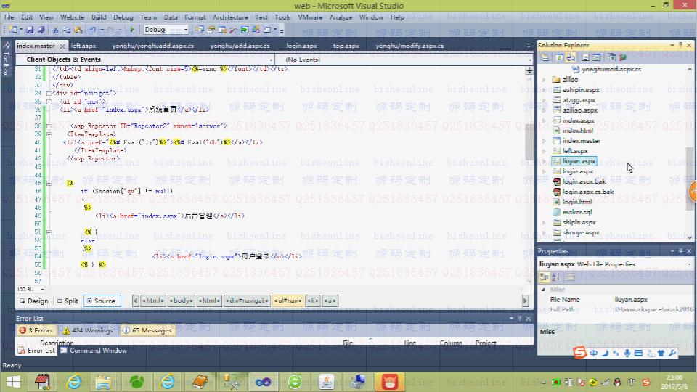Image resolution: width=697 pixels, height=392 pixels.
Task: Open the active files tab list dropdown
Action: pos(529,45)
